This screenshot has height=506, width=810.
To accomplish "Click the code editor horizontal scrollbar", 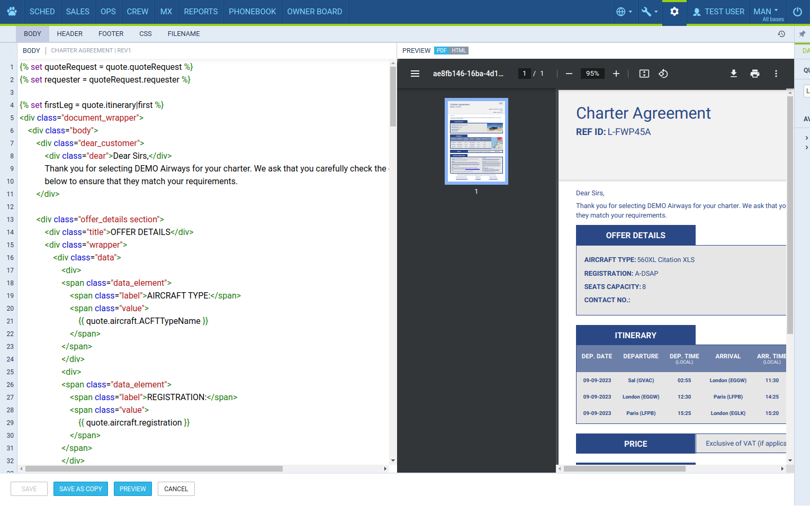I will [x=154, y=469].
